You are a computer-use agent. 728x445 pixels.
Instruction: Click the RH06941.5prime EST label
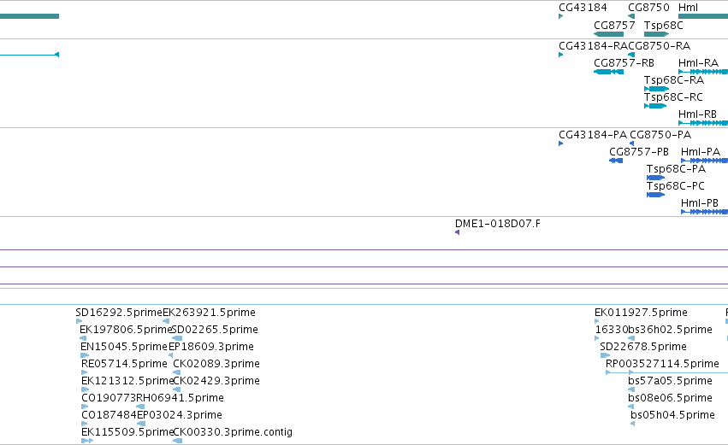tap(181, 399)
